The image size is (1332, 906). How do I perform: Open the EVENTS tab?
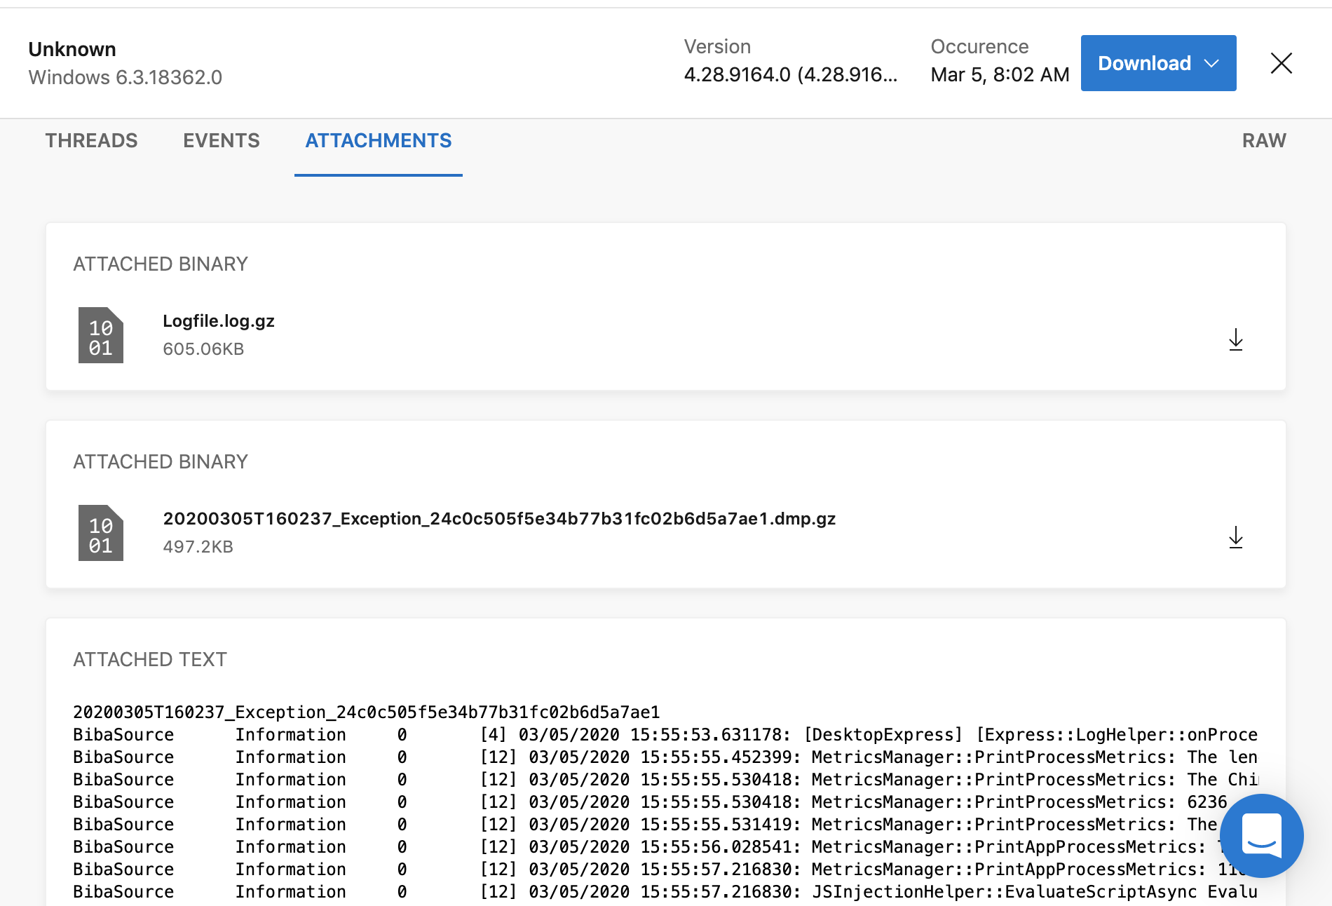[221, 141]
